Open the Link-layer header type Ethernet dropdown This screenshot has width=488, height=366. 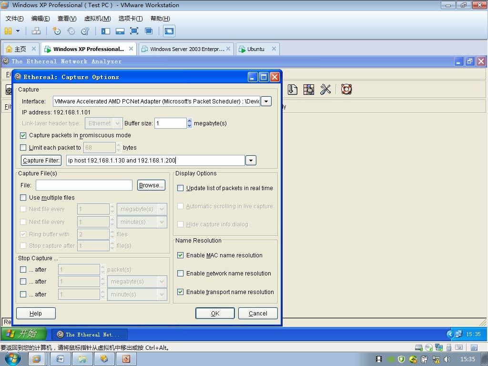[117, 123]
